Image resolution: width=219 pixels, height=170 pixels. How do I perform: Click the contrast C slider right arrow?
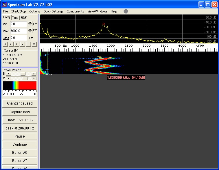point(34,78)
